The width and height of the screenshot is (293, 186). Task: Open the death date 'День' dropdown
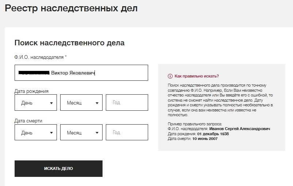coord(36,132)
